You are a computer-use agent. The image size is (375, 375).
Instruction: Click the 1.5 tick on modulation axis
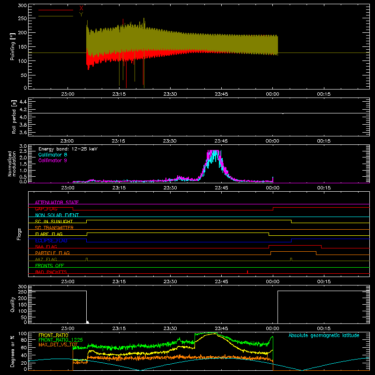coord(23,165)
